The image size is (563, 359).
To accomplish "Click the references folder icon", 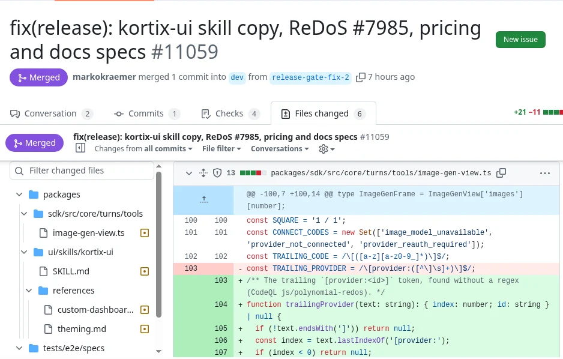I will point(43,291).
